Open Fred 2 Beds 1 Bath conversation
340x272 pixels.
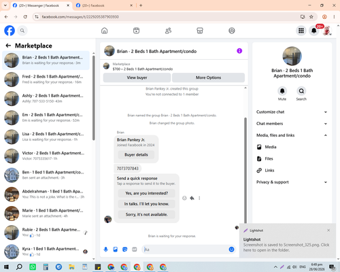coord(46,80)
